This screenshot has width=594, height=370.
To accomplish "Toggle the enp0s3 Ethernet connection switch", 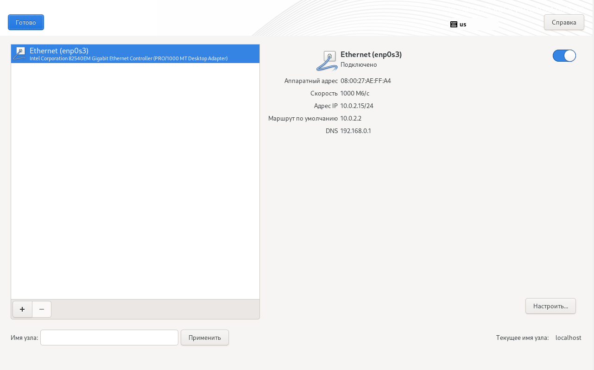I will tap(564, 56).
